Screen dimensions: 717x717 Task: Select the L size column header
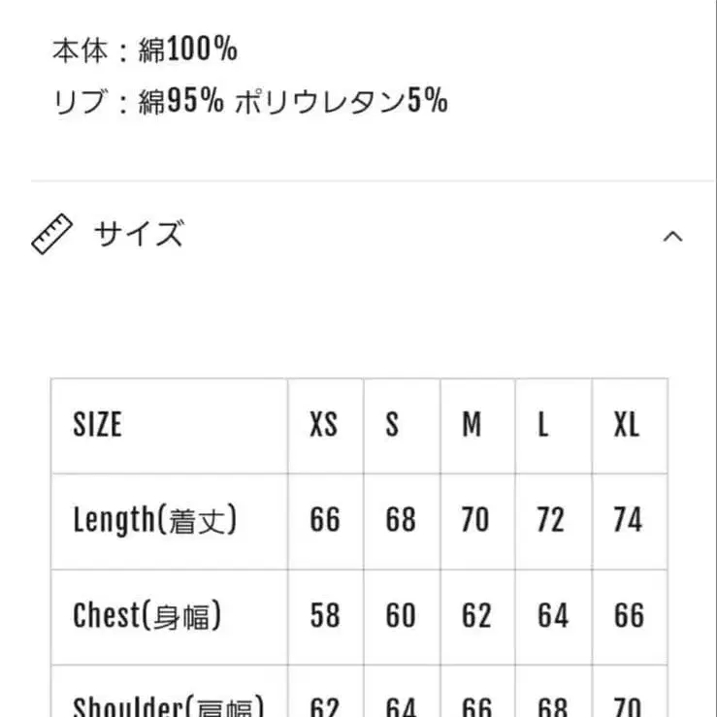click(543, 425)
